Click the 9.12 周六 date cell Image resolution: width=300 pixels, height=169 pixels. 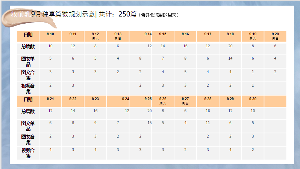95,36
